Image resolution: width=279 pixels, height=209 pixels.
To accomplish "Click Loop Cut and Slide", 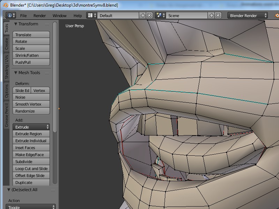I will point(31,168).
